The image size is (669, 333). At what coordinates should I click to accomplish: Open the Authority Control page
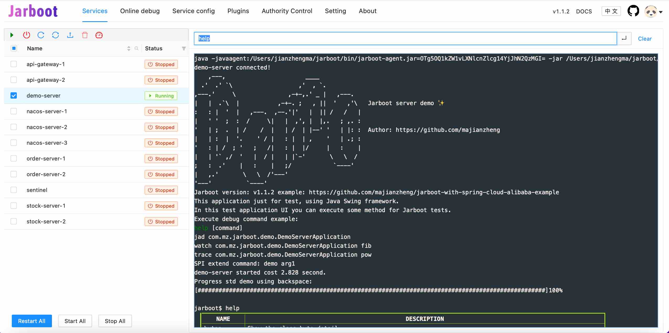pyautogui.click(x=287, y=11)
